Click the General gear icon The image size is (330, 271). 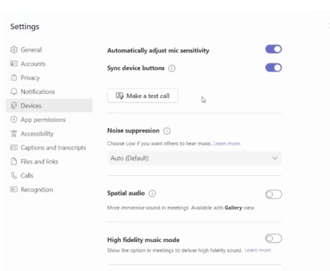click(14, 50)
